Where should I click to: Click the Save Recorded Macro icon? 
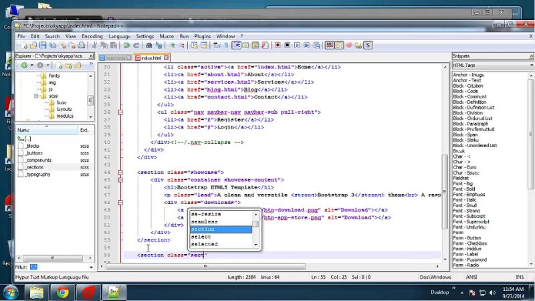(316, 45)
